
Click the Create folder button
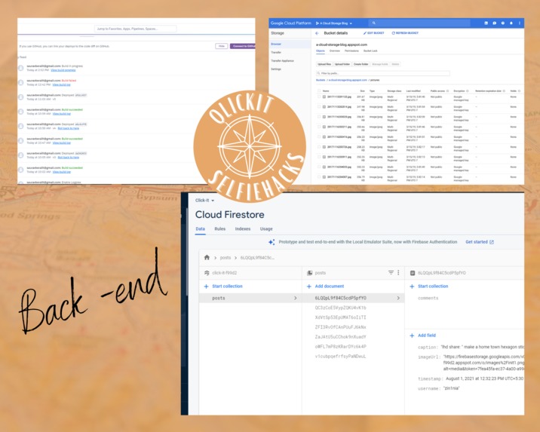pos(361,64)
